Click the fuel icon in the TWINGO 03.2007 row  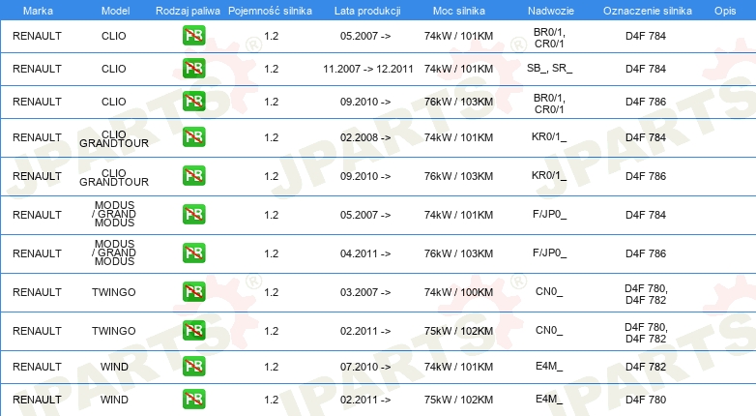(193, 291)
